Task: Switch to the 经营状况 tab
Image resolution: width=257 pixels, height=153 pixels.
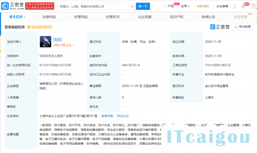Action: point(113,17)
